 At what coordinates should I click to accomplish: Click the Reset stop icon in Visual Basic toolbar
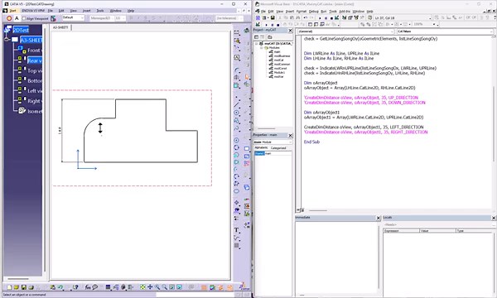pos(331,18)
